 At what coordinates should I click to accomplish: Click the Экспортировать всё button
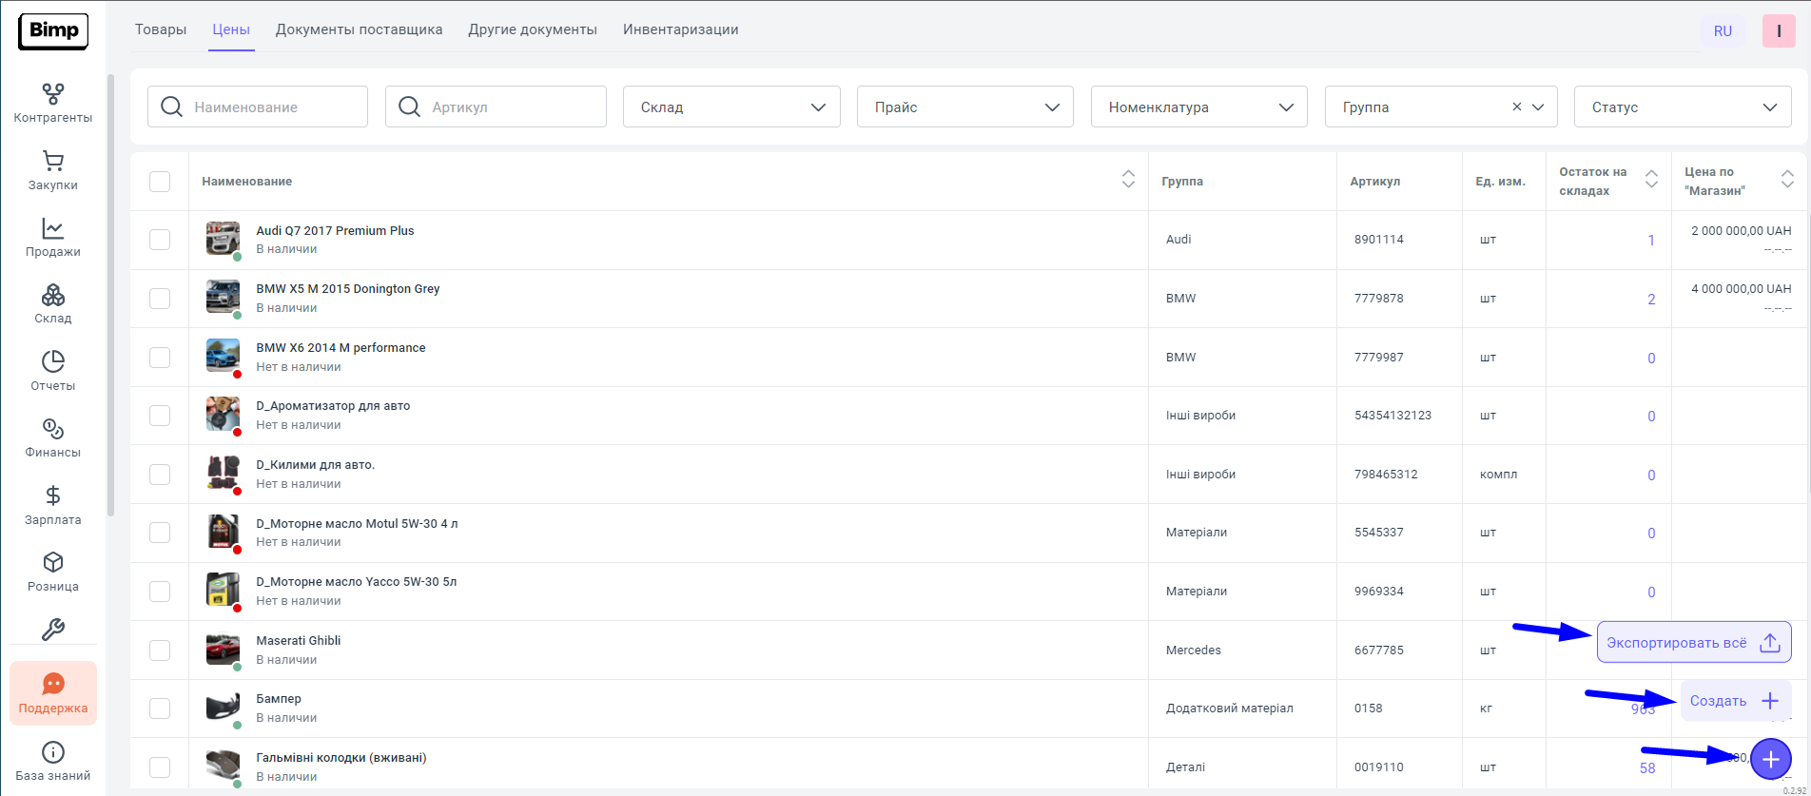1693,643
